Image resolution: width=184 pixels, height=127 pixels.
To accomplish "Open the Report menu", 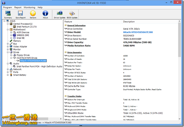I will (18, 7).
